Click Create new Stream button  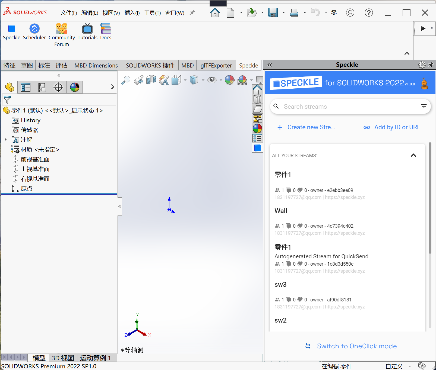click(x=306, y=127)
